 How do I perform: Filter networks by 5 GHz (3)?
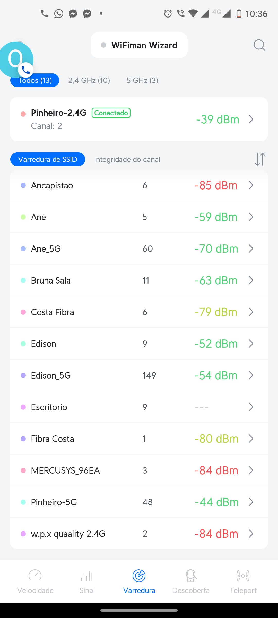[142, 80]
